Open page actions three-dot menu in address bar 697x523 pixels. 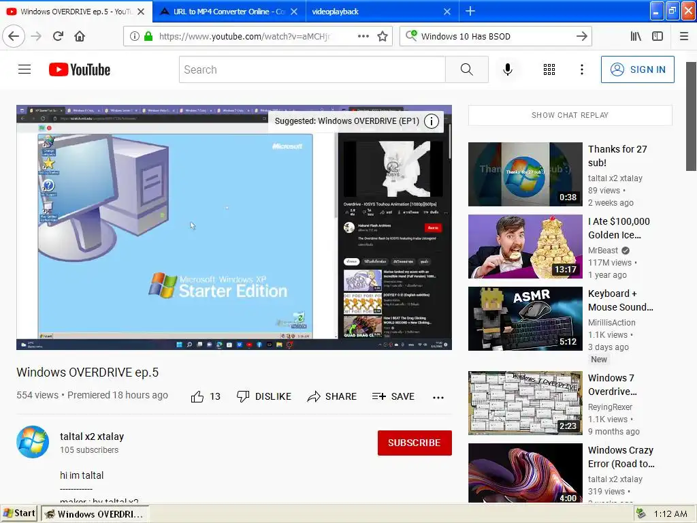point(363,36)
